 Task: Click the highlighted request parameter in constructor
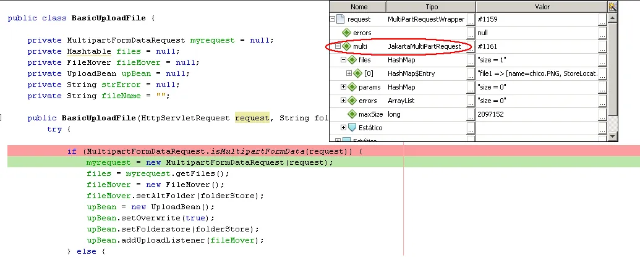tap(252, 119)
